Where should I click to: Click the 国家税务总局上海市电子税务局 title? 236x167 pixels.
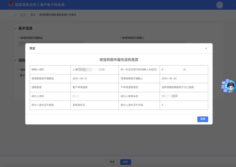pyautogui.click(x=40, y=5)
